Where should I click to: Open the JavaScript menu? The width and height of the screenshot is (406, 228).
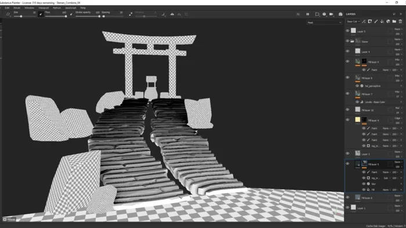point(70,8)
